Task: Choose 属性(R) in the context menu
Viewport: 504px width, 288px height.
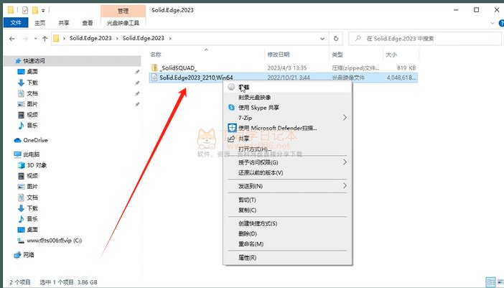Action: click(288, 257)
